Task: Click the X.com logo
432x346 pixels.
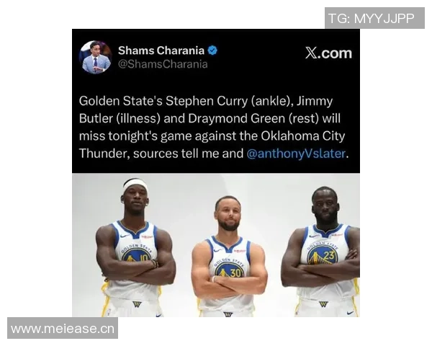Action: coord(328,53)
